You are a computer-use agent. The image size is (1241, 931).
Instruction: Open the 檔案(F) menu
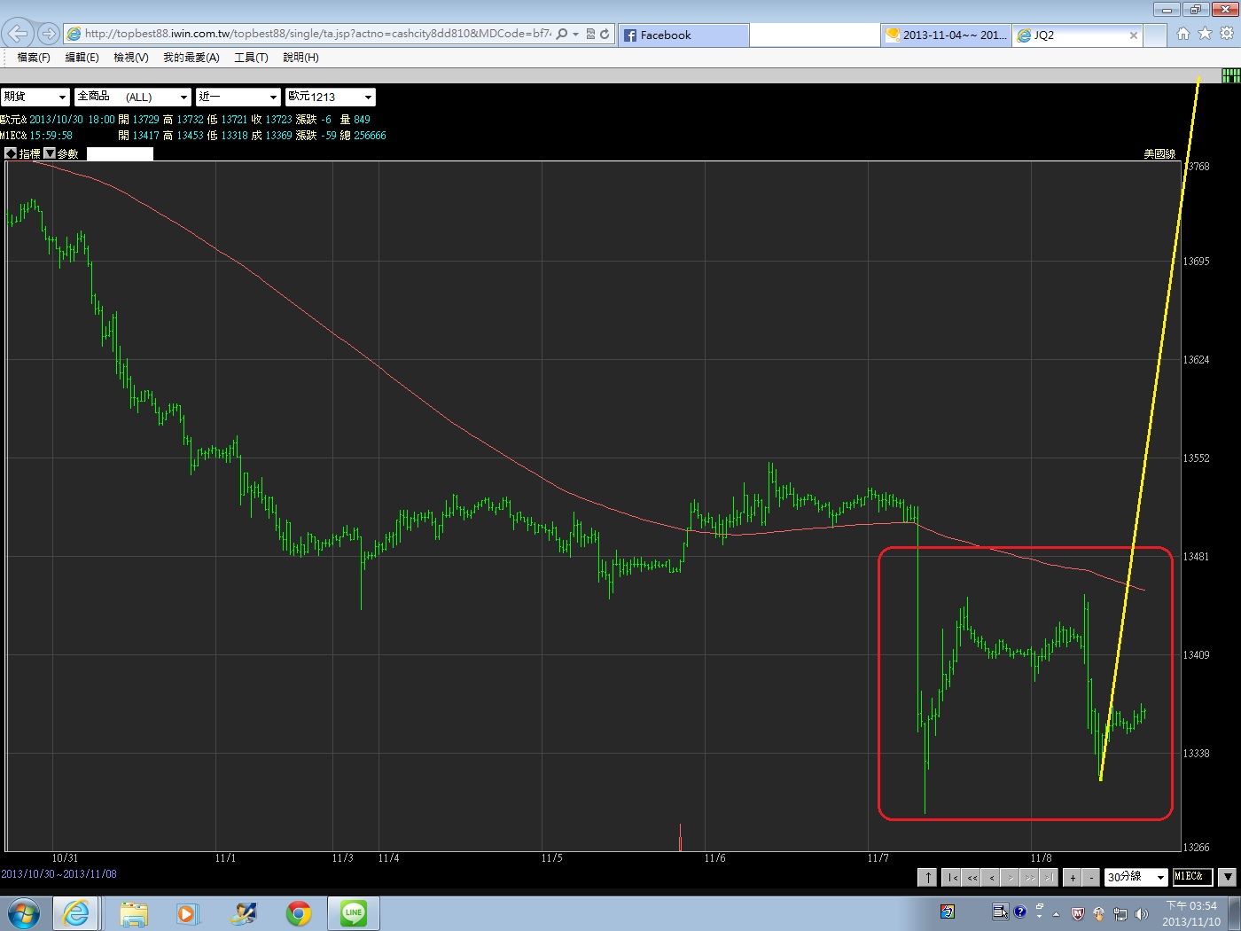coord(34,57)
